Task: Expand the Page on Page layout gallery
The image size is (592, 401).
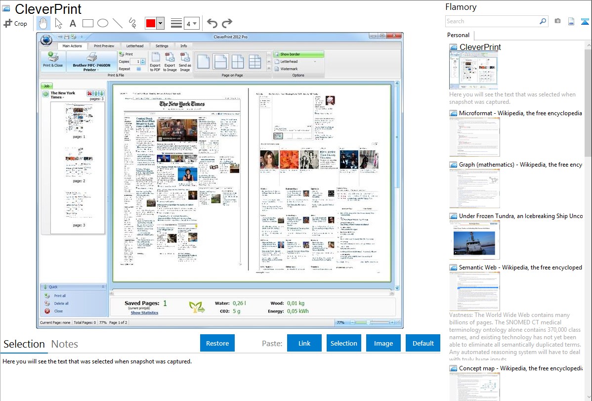Action: (269, 68)
